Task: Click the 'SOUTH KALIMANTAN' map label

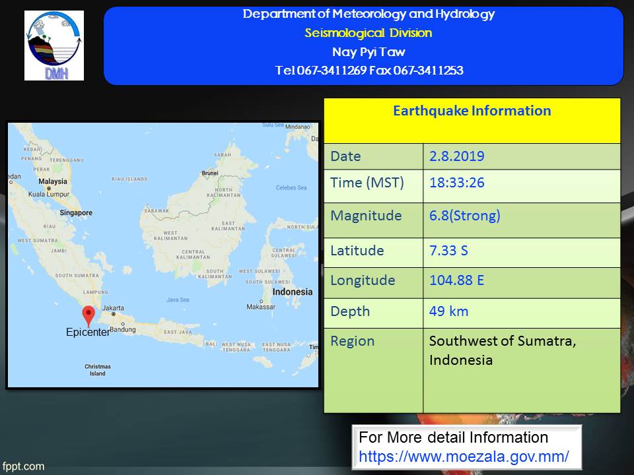Action: (x=215, y=274)
